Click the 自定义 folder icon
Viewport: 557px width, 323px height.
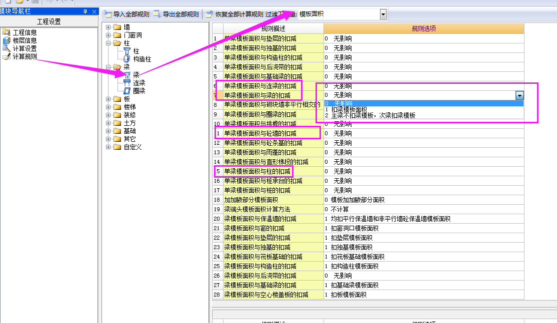[x=117, y=147]
